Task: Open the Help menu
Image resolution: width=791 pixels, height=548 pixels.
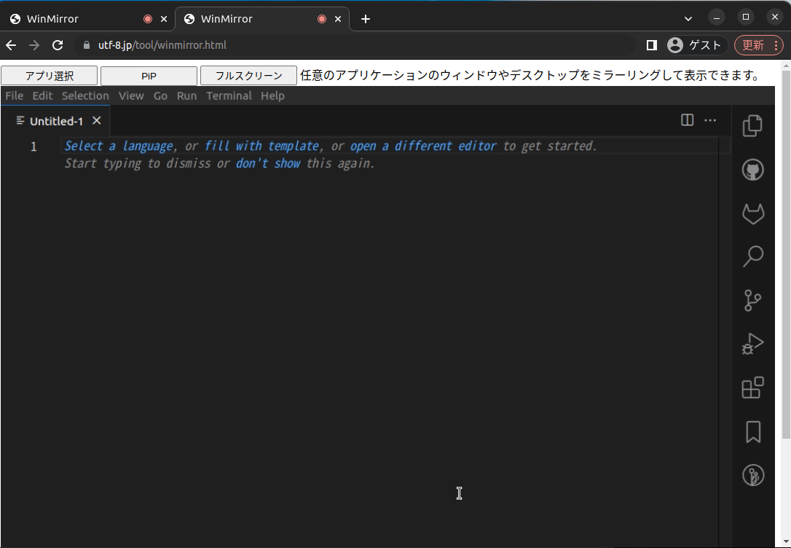Action: [272, 96]
